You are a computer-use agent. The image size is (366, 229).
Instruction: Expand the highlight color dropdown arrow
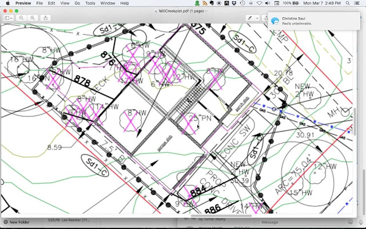click(x=257, y=18)
